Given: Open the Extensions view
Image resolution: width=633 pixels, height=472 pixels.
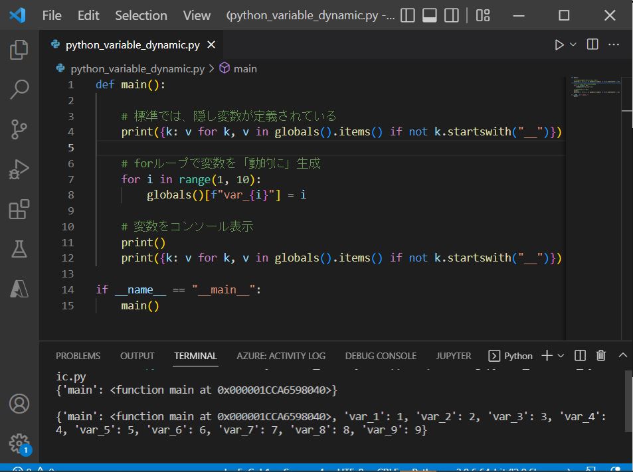Looking at the screenshot, I should tap(19, 210).
